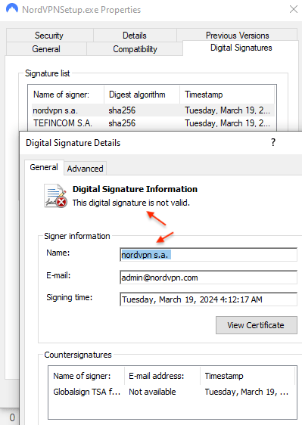Select the Digital Signatures tab

[241, 48]
